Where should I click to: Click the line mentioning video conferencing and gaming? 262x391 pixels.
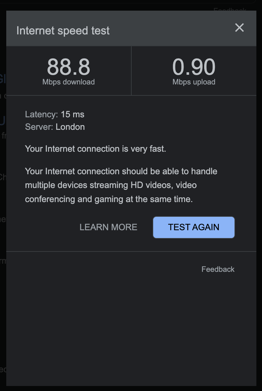tap(109, 199)
